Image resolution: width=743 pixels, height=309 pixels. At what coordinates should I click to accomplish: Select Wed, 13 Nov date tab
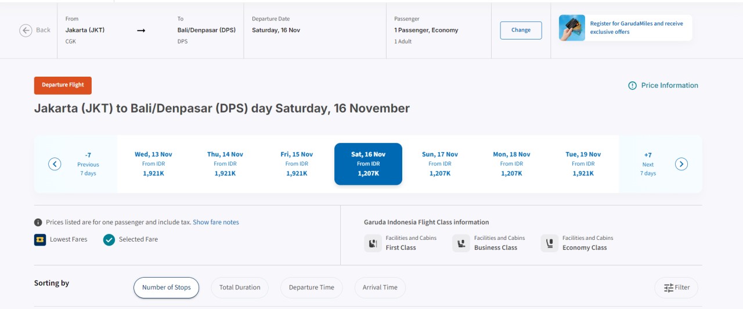(x=153, y=164)
